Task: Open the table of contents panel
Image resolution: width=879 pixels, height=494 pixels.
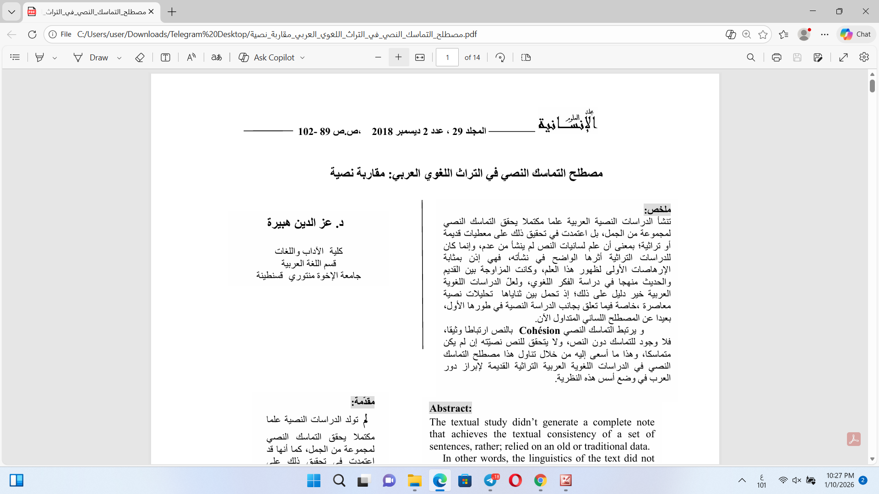Action: [15, 57]
